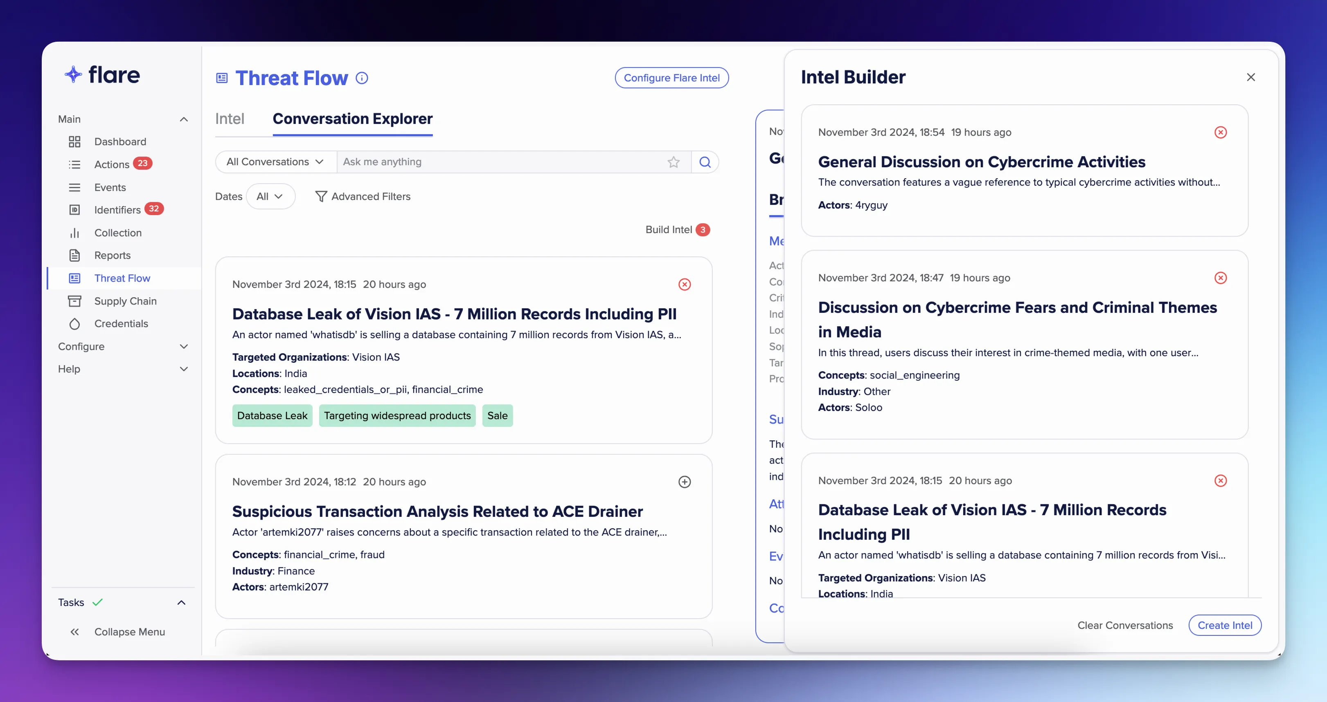Select the Conversation Explorer tab
The image size is (1327, 702).
pos(352,119)
